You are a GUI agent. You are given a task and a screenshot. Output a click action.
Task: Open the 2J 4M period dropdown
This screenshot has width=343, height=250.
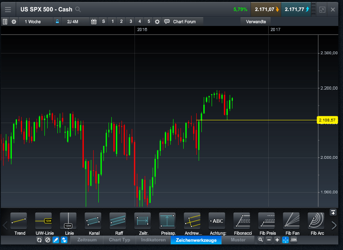[x=75, y=22]
